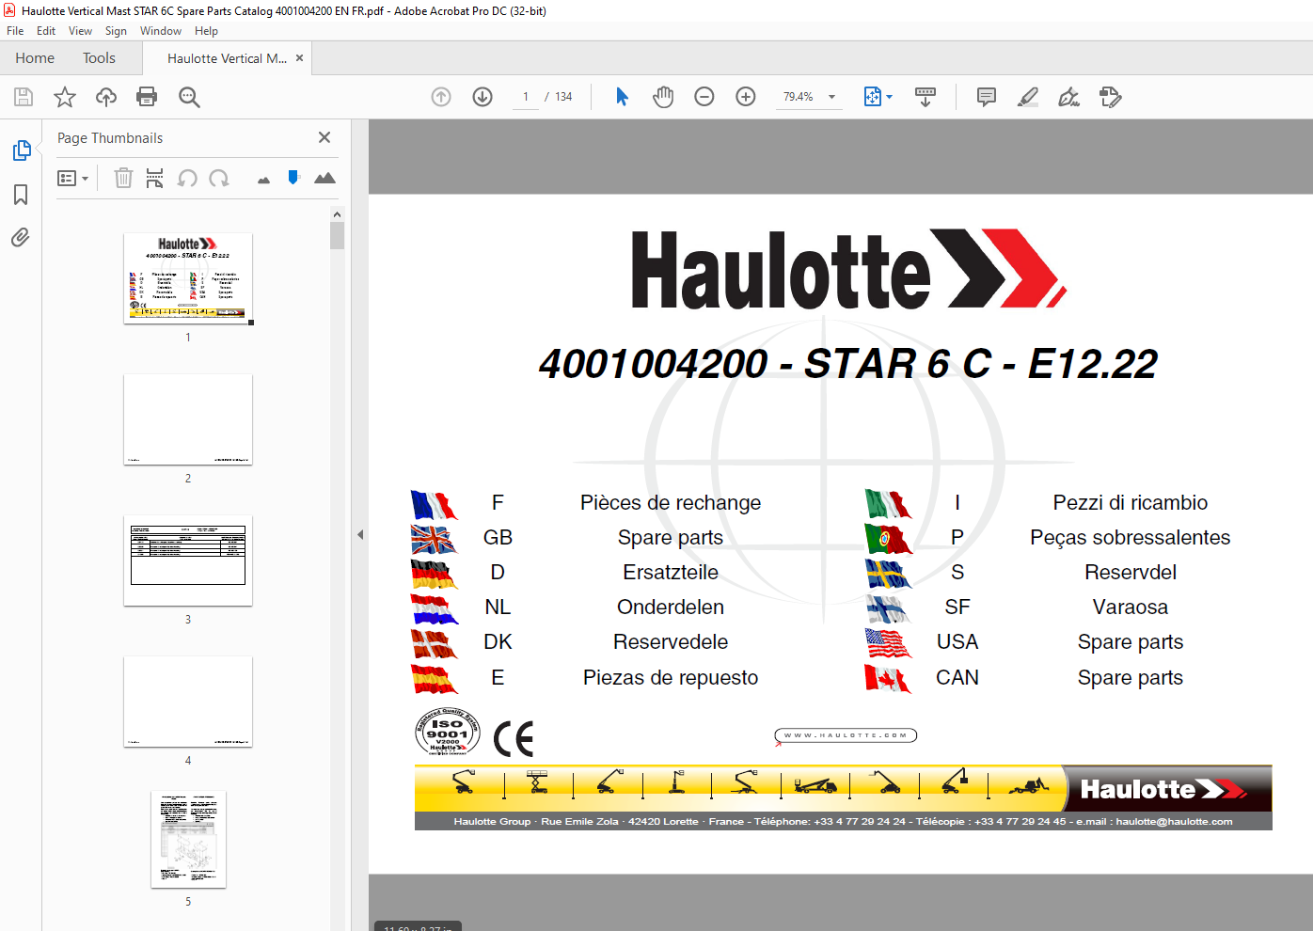Open the Attachments paperclip panel
Screen dimensions: 1313x931
(21, 237)
